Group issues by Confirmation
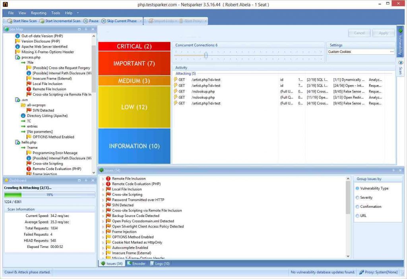The width and height of the screenshot is (407, 279). 357,207
